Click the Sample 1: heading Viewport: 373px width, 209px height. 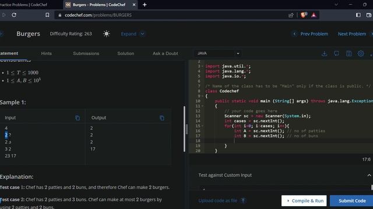[13, 102]
